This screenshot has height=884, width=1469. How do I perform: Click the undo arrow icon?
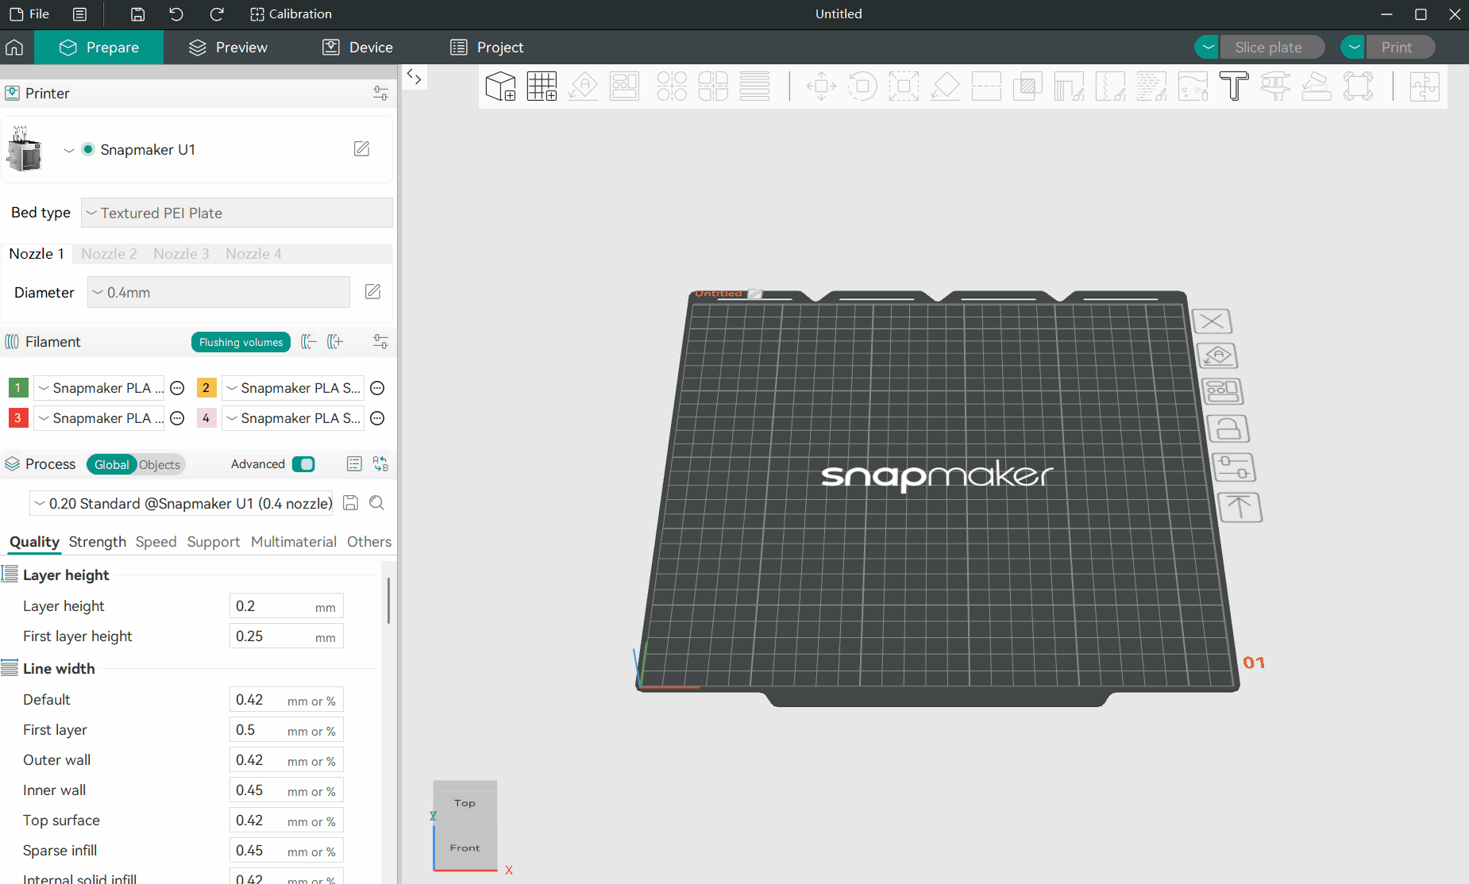[x=176, y=14]
